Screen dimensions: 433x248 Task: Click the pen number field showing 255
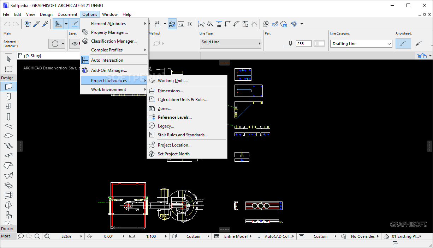pos(304,44)
